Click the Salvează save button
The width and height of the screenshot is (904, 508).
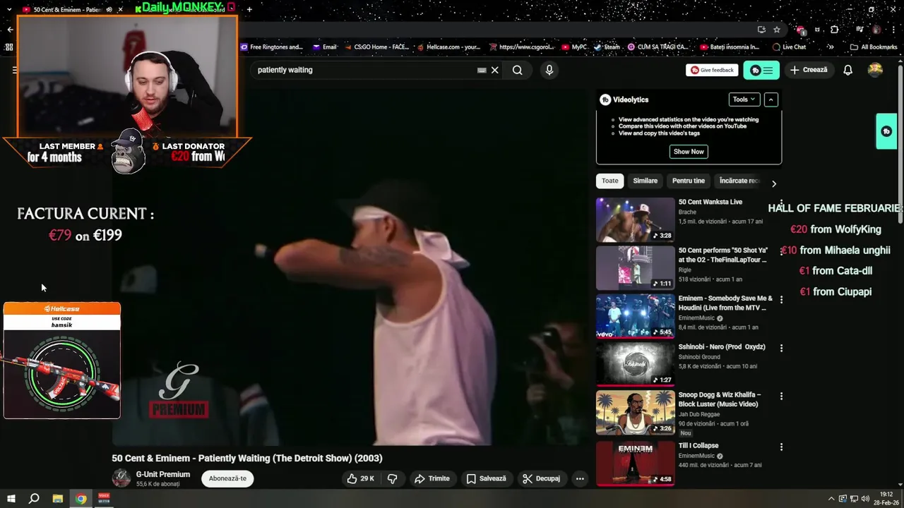pos(487,478)
